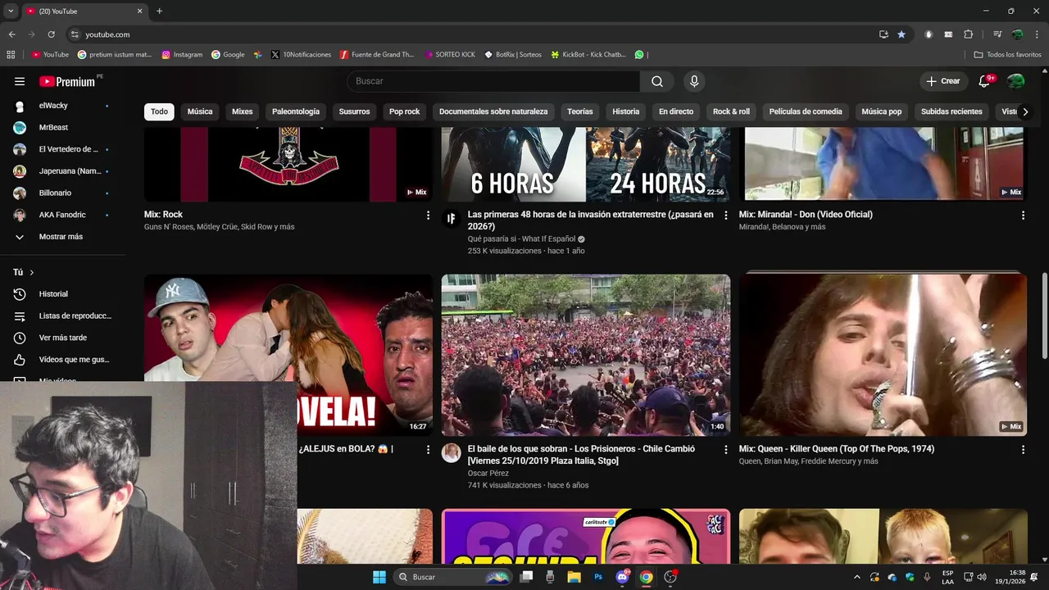Image resolution: width=1049 pixels, height=590 pixels.
Task: Open OBS Studio from the taskbar
Action: [x=670, y=577]
